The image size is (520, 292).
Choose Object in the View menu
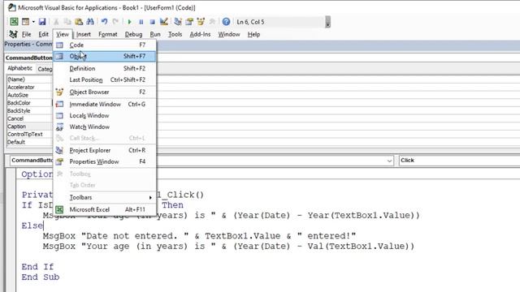(105, 56)
